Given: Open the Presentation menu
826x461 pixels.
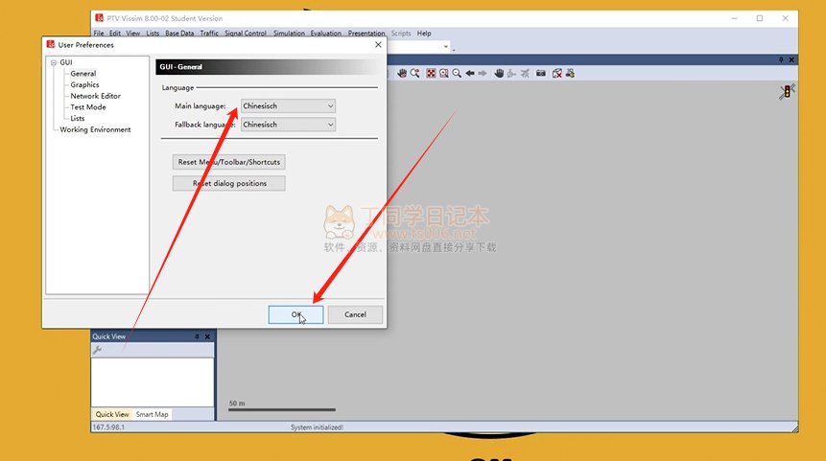Looking at the screenshot, I should coord(366,34).
